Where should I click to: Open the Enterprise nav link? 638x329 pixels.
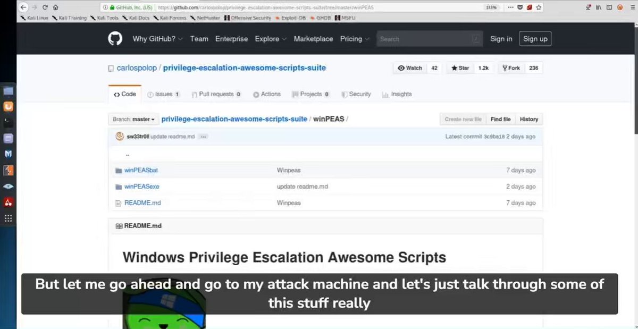point(231,39)
